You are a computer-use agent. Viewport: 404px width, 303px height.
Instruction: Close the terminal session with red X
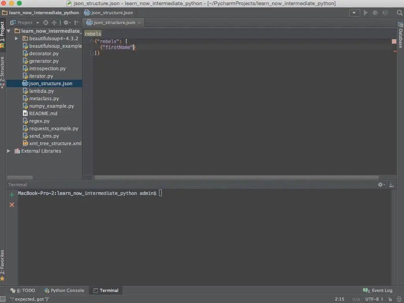click(12, 205)
